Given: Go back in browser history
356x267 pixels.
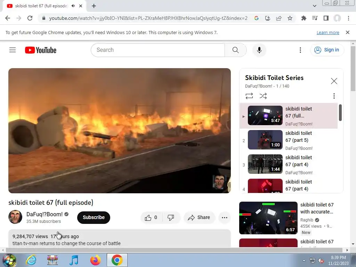Looking at the screenshot, I should (x=8, y=18).
